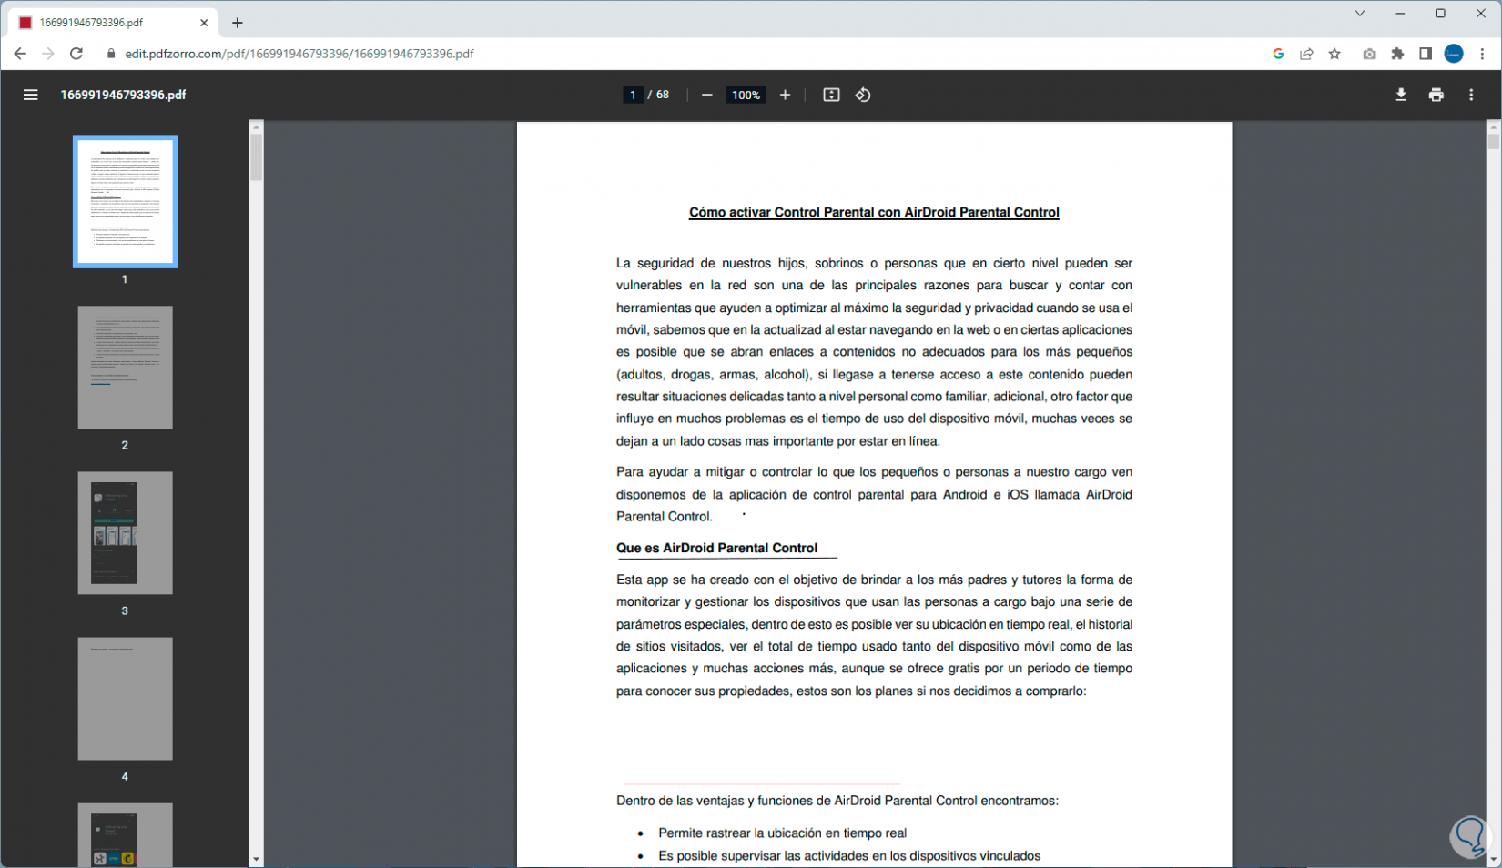Print the PDF document

pos(1436,95)
